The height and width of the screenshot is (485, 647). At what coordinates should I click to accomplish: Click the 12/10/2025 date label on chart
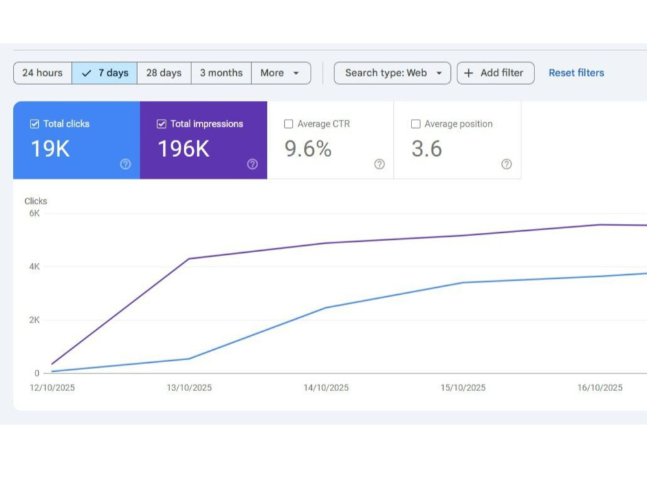(52, 387)
